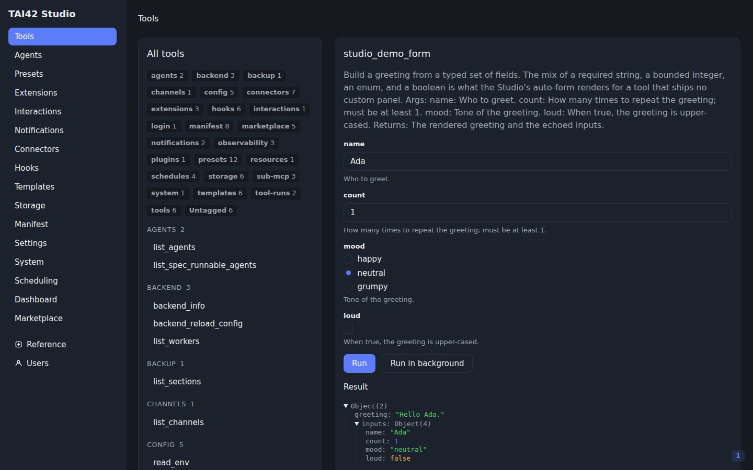Select the connectors 7 tag
753x470 pixels.
point(271,92)
